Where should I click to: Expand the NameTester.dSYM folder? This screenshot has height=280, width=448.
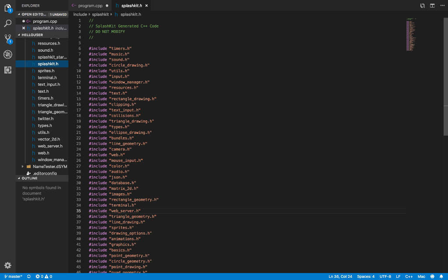(x=22, y=166)
